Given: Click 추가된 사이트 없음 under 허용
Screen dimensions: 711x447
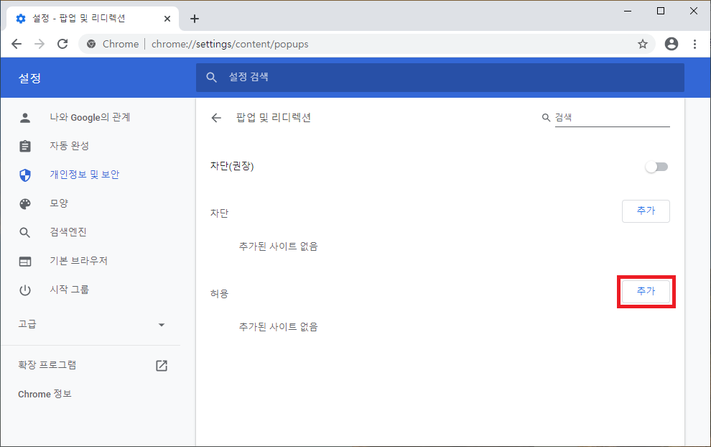Looking at the screenshot, I should (x=279, y=327).
